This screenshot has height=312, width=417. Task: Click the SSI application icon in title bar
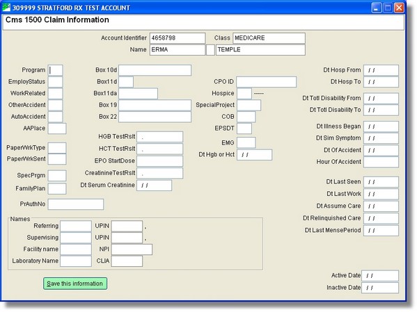[6, 7]
